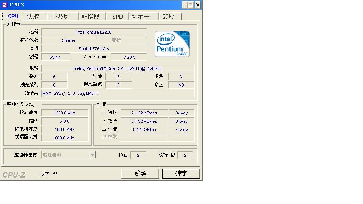363x204 pixels.
Task: Select the CPU tab
Action: coord(13,16)
